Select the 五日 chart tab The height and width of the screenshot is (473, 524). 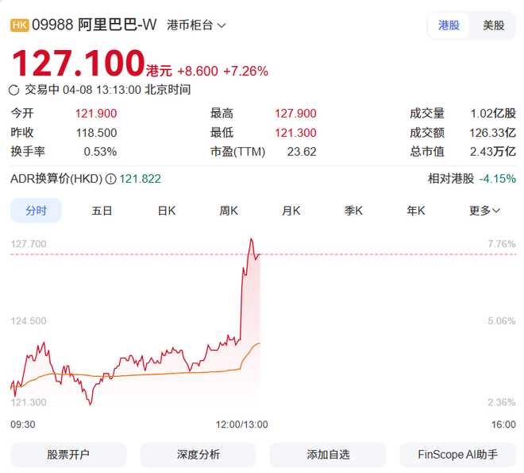[102, 211]
